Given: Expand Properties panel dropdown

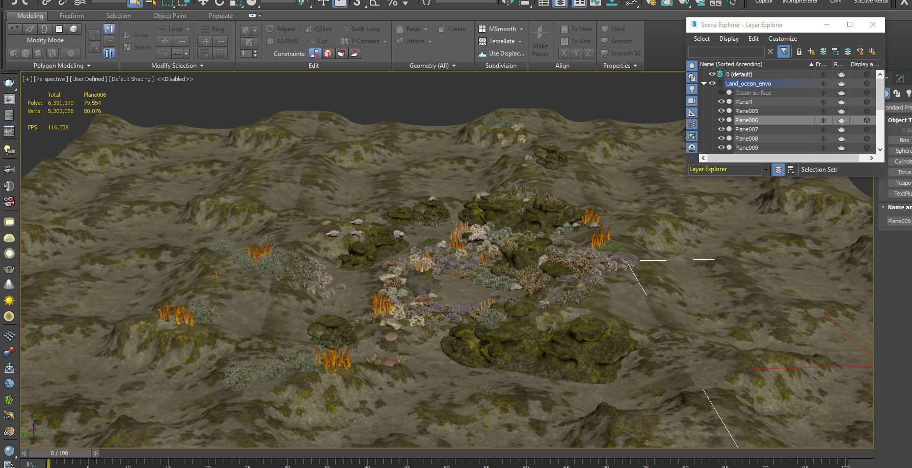Looking at the screenshot, I should [x=635, y=66].
